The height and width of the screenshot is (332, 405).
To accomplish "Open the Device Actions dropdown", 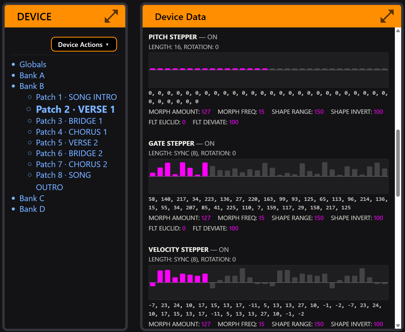I will coord(84,44).
